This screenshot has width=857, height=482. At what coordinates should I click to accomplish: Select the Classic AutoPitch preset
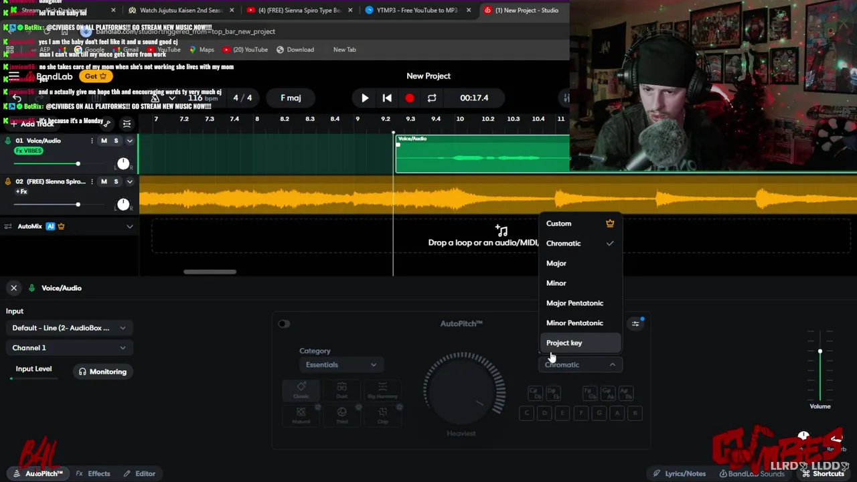(x=301, y=390)
